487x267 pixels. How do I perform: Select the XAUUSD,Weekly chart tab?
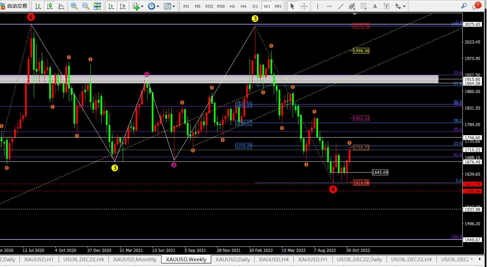tap(186, 259)
